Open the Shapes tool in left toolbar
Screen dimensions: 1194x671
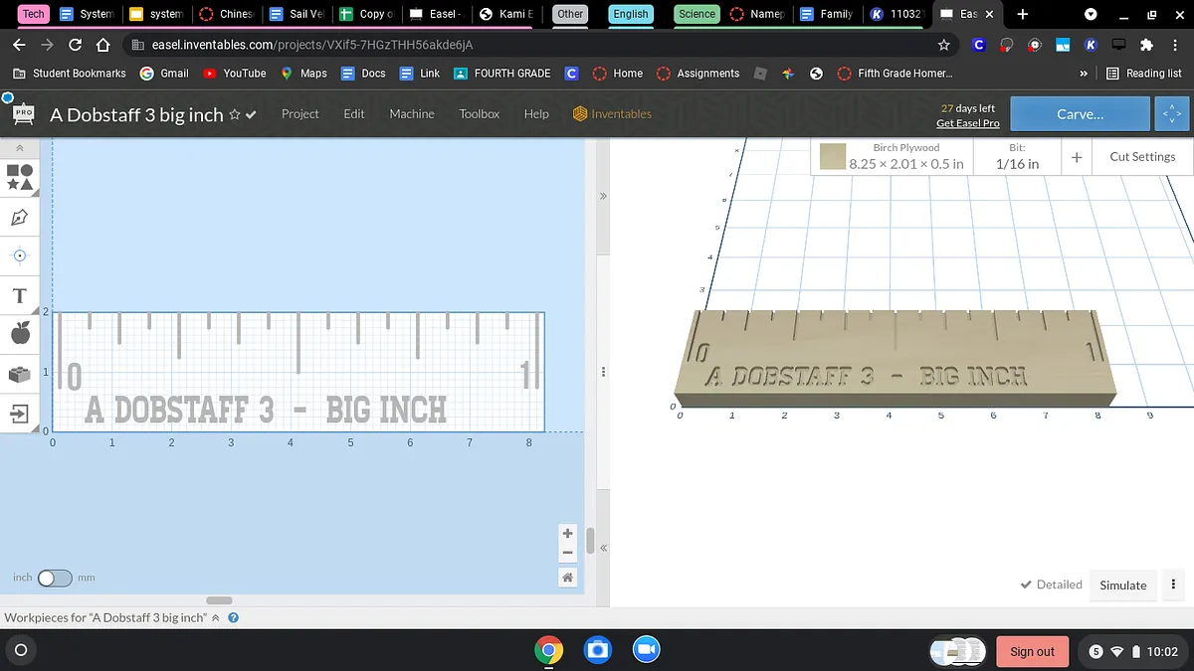click(x=20, y=177)
